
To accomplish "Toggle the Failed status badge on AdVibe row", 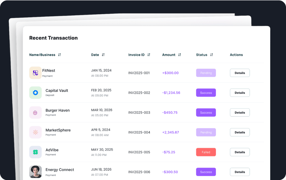I will click(x=206, y=152).
